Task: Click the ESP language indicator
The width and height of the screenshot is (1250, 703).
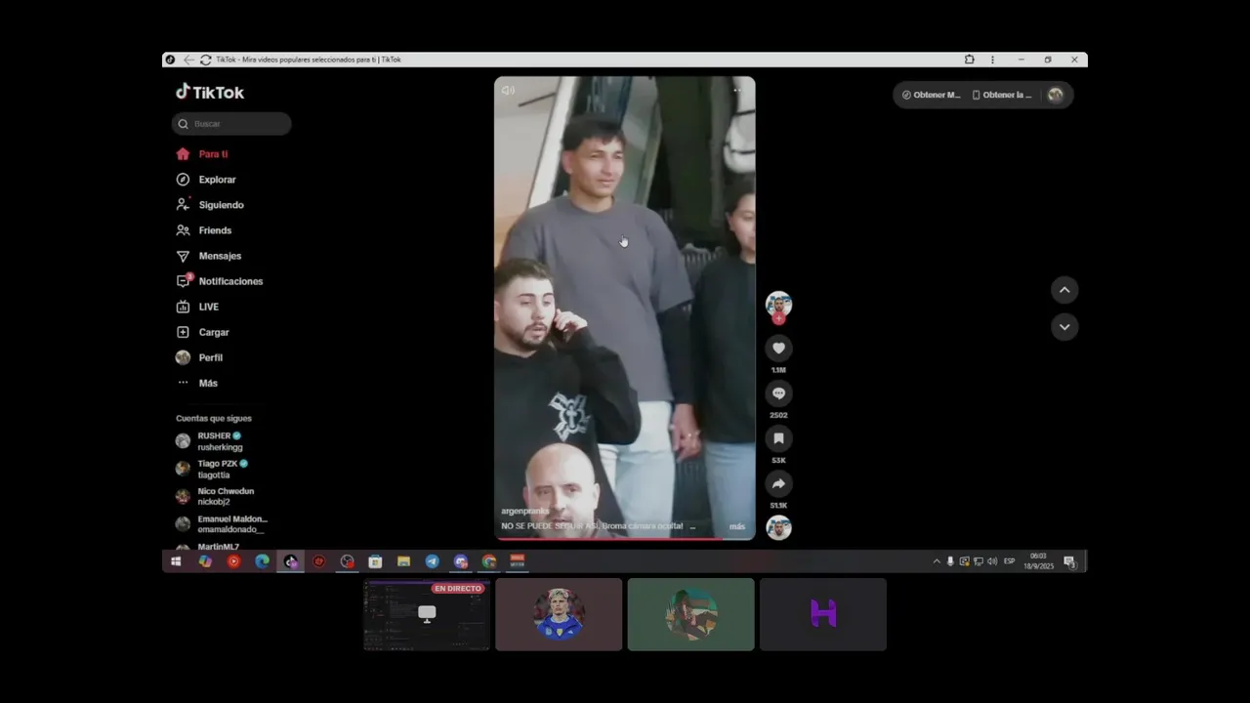Action: pyautogui.click(x=1010, y=561)
